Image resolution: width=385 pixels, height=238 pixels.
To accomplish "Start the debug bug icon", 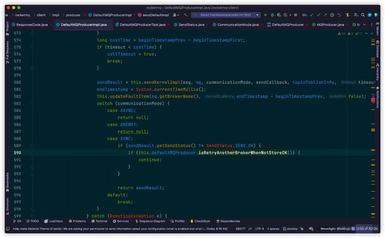I will 272,15.
